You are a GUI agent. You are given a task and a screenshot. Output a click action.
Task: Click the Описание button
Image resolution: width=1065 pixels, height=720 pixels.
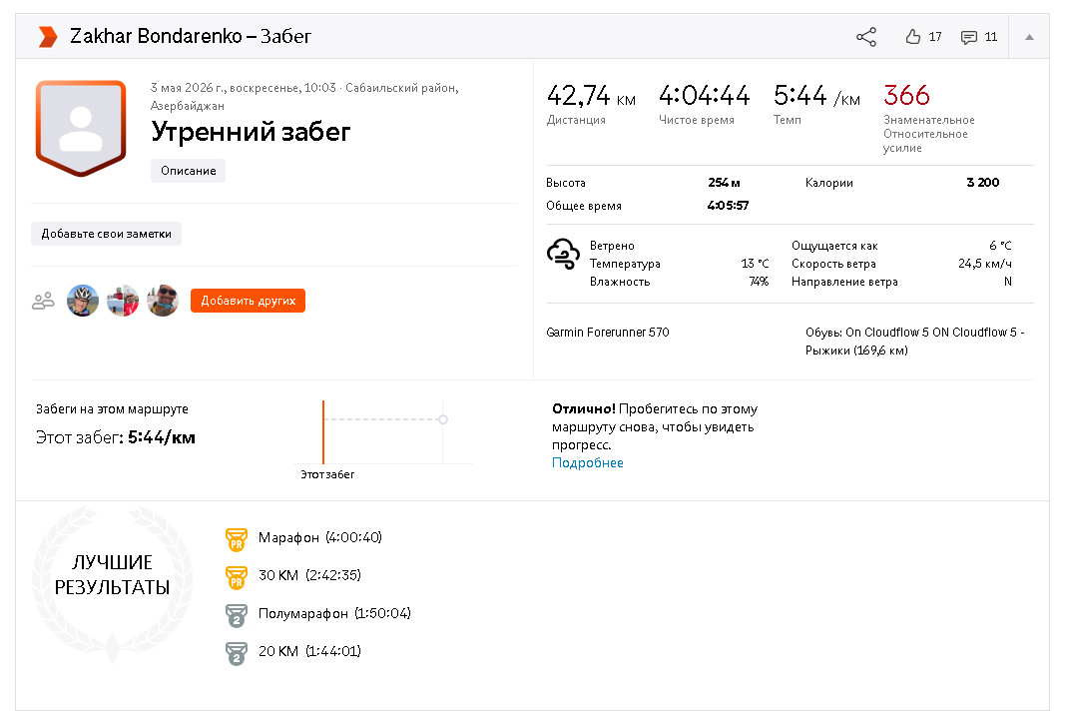tap(188, 171)
